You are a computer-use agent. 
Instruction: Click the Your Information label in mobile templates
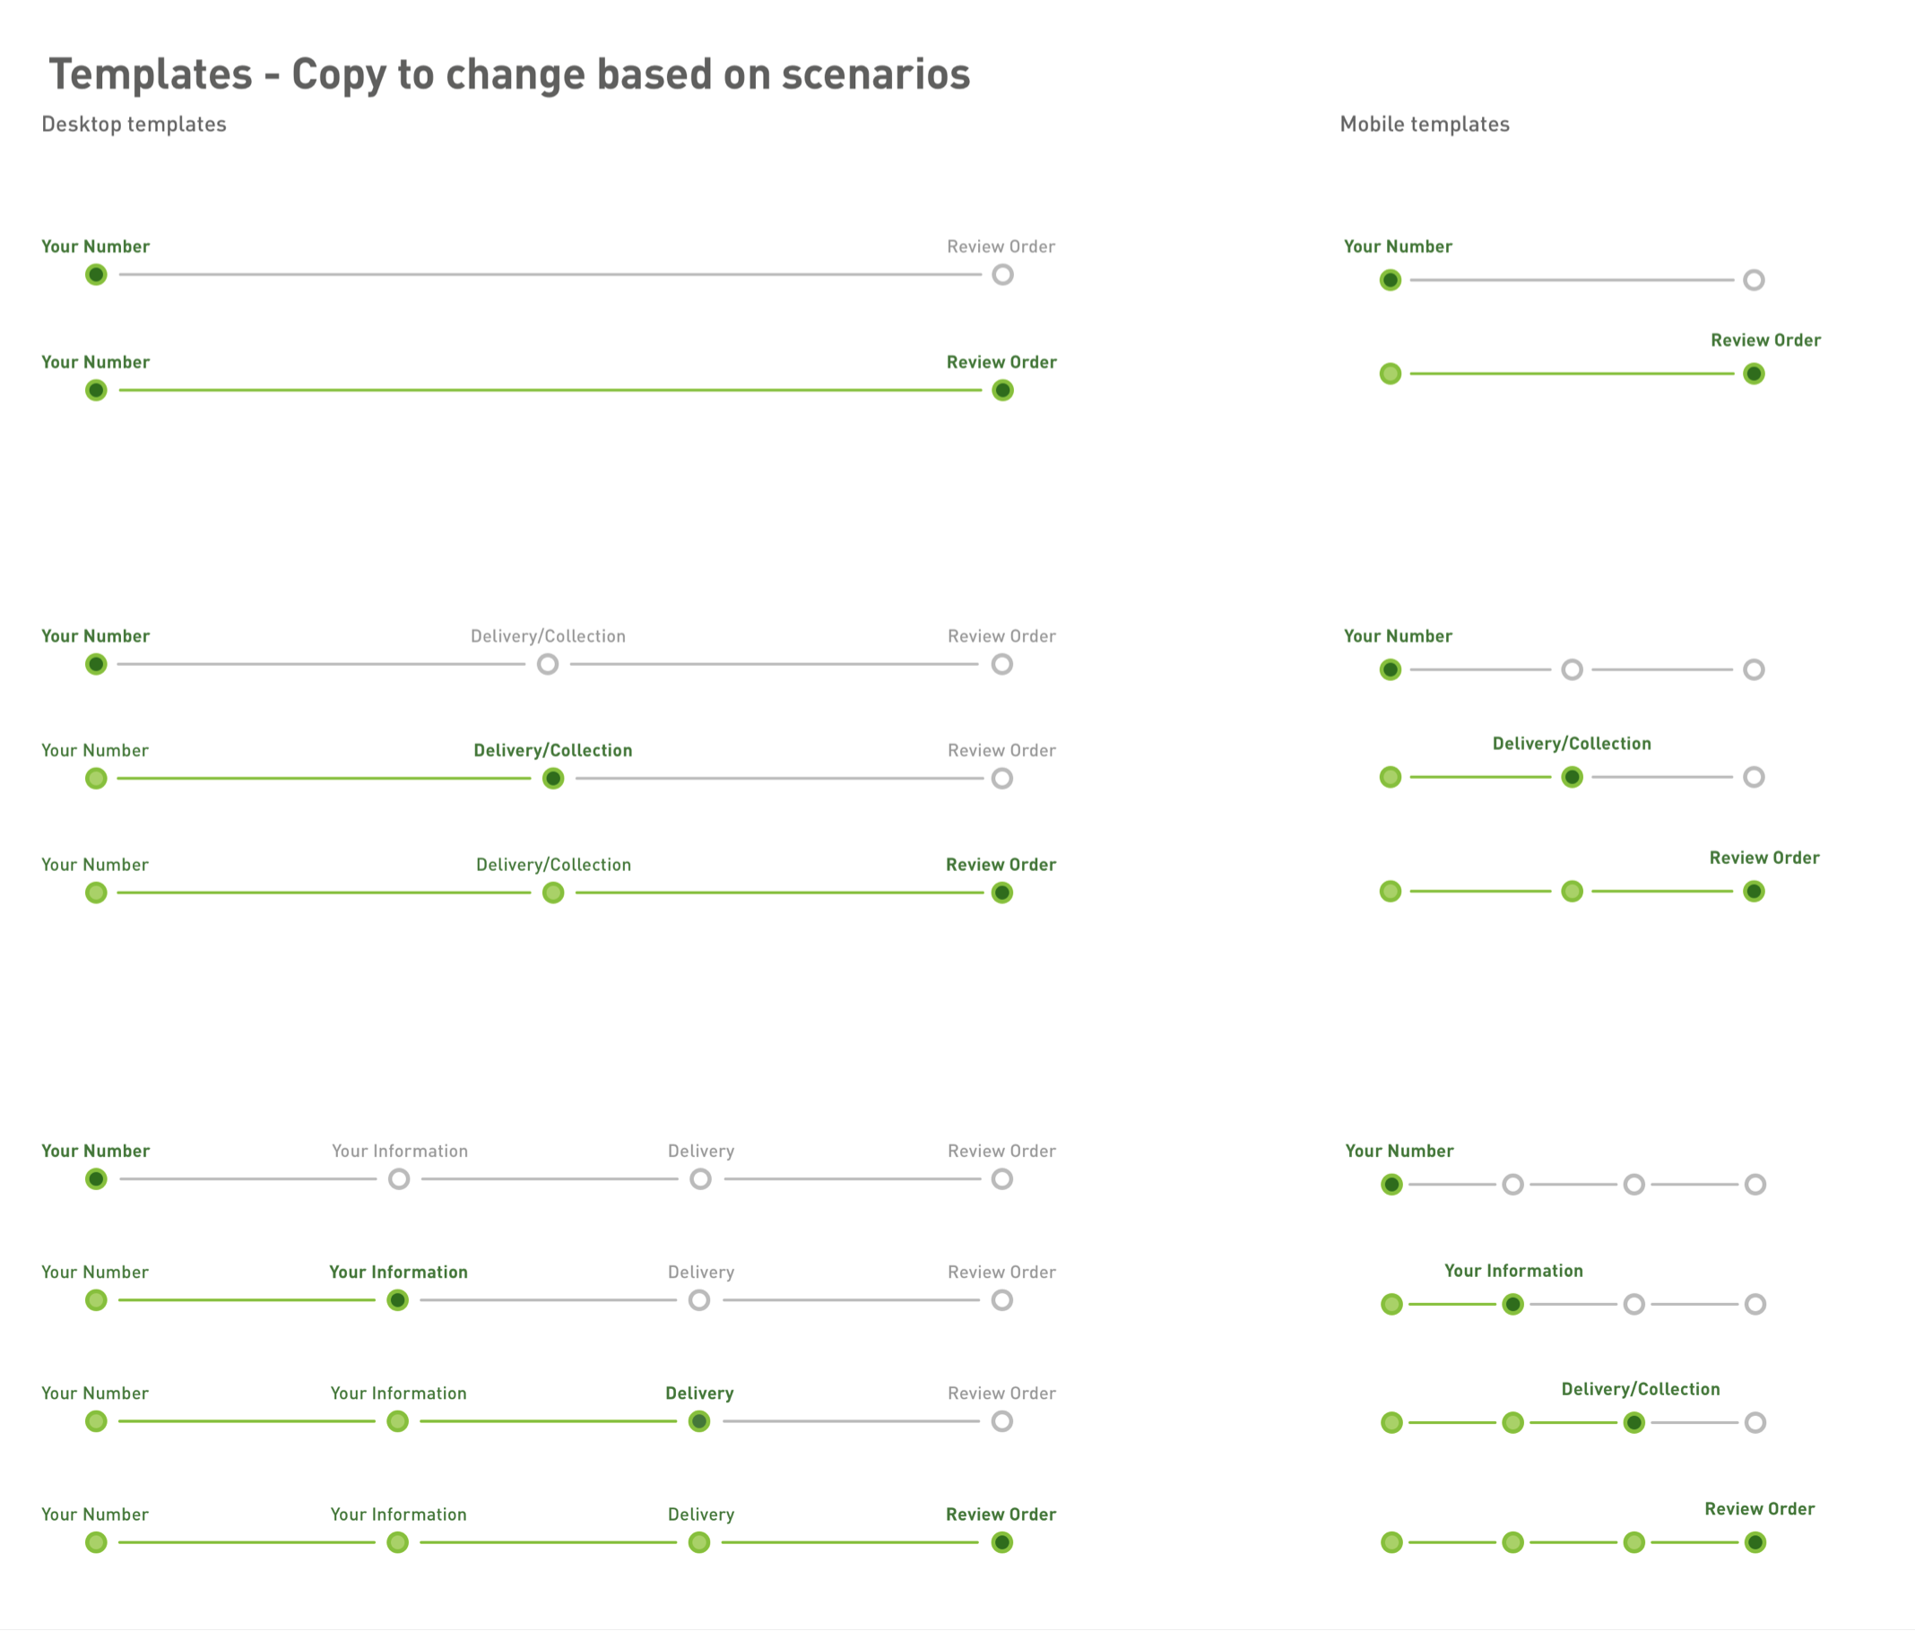[x=1514, y=1271]
